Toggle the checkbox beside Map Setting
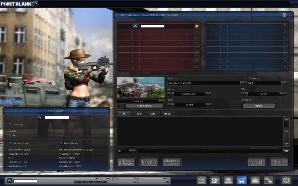298x186 pixels. pos(119,106)
